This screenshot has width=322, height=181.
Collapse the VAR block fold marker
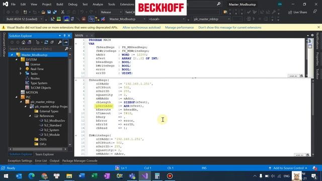pos(76,44)
